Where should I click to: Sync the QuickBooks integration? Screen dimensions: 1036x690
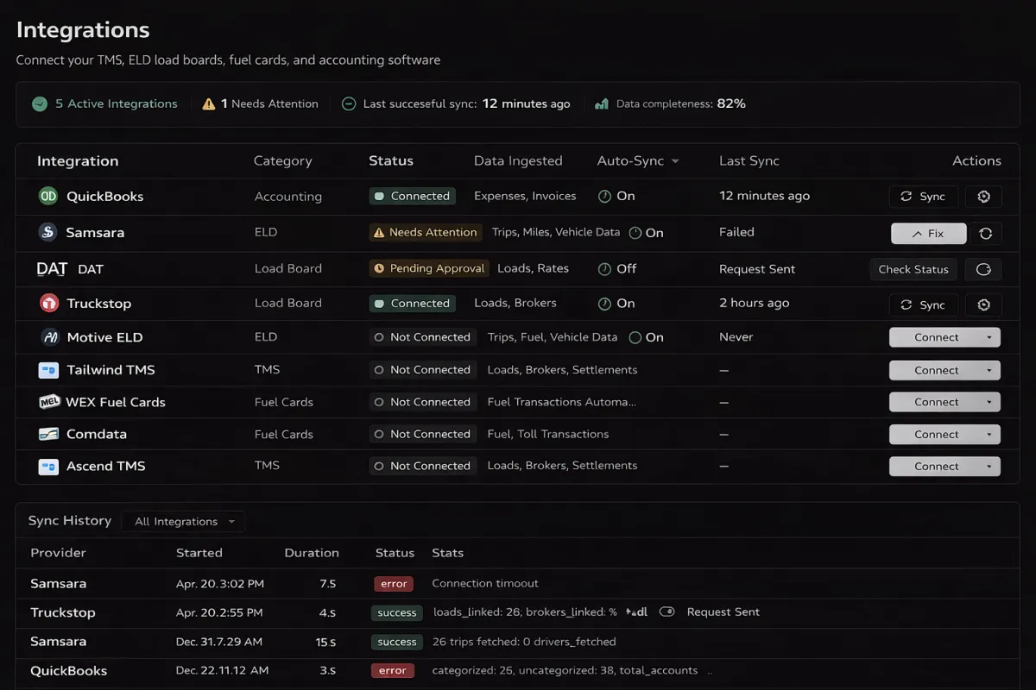923,197
